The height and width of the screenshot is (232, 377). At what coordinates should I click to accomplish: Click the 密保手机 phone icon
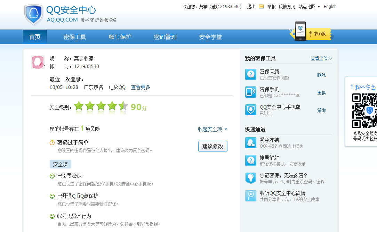click(x=250, y=92)
